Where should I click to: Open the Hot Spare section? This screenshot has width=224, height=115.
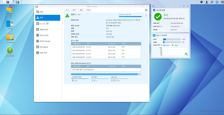tap(48, 47)
